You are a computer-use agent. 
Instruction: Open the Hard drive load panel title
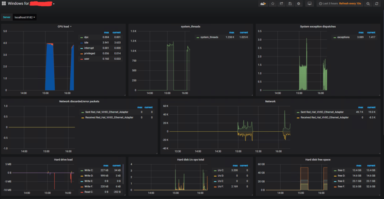pyautogui.click(x=63, y=160)
